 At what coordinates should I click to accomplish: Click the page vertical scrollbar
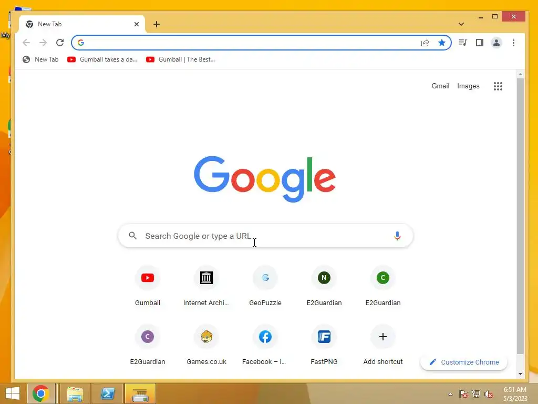pos(520,216)
